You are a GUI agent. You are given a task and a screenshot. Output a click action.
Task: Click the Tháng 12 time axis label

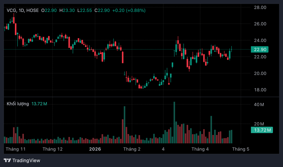click(53, 149)
